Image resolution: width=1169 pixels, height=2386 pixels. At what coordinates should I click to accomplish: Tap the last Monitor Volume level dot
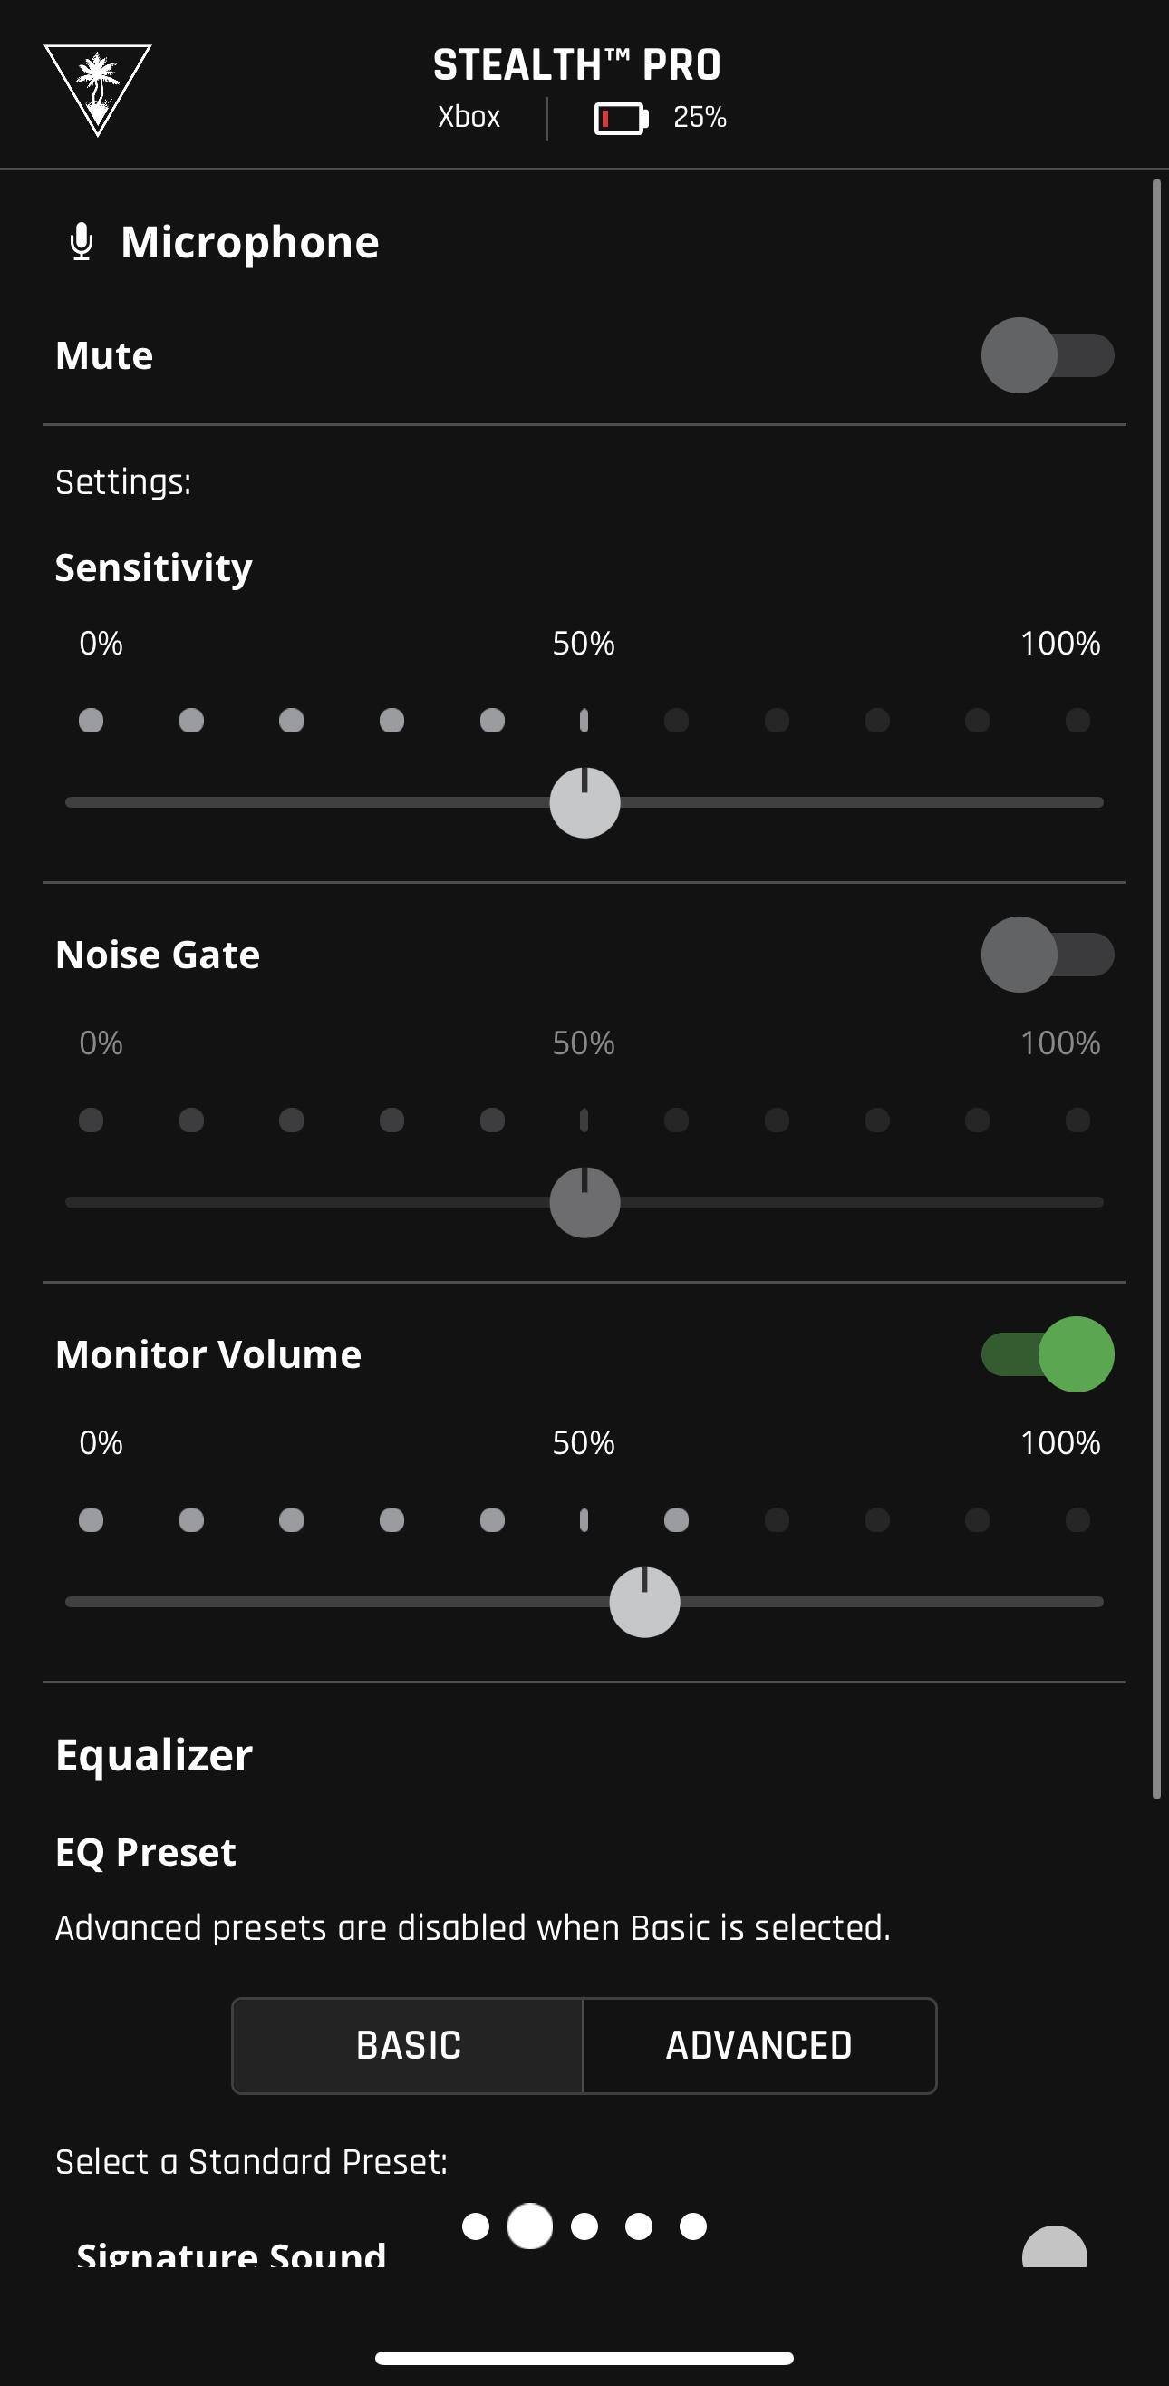click(1077, 1520)
